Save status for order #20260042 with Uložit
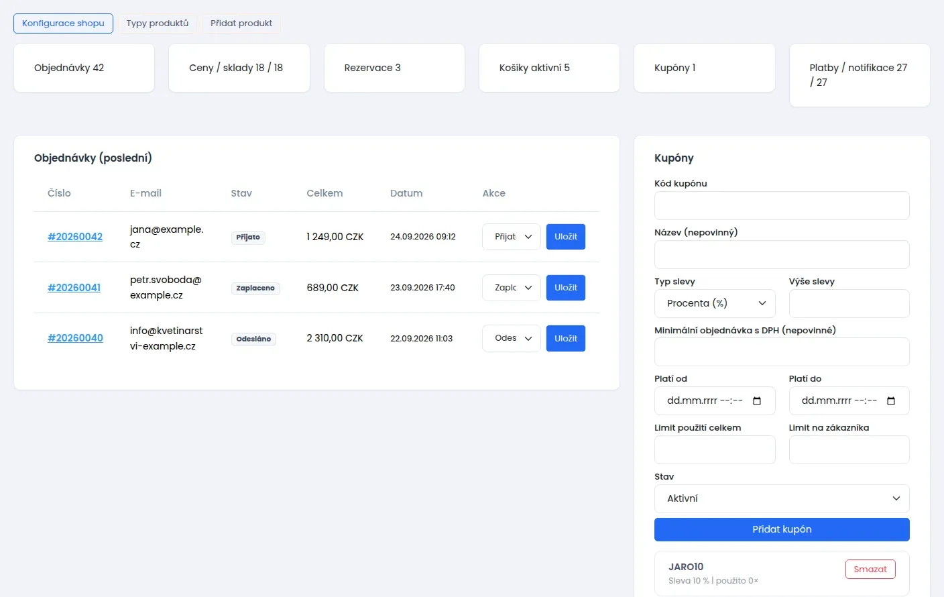The height and width of the screenshot is (597, 944). (x=566, y=237)
